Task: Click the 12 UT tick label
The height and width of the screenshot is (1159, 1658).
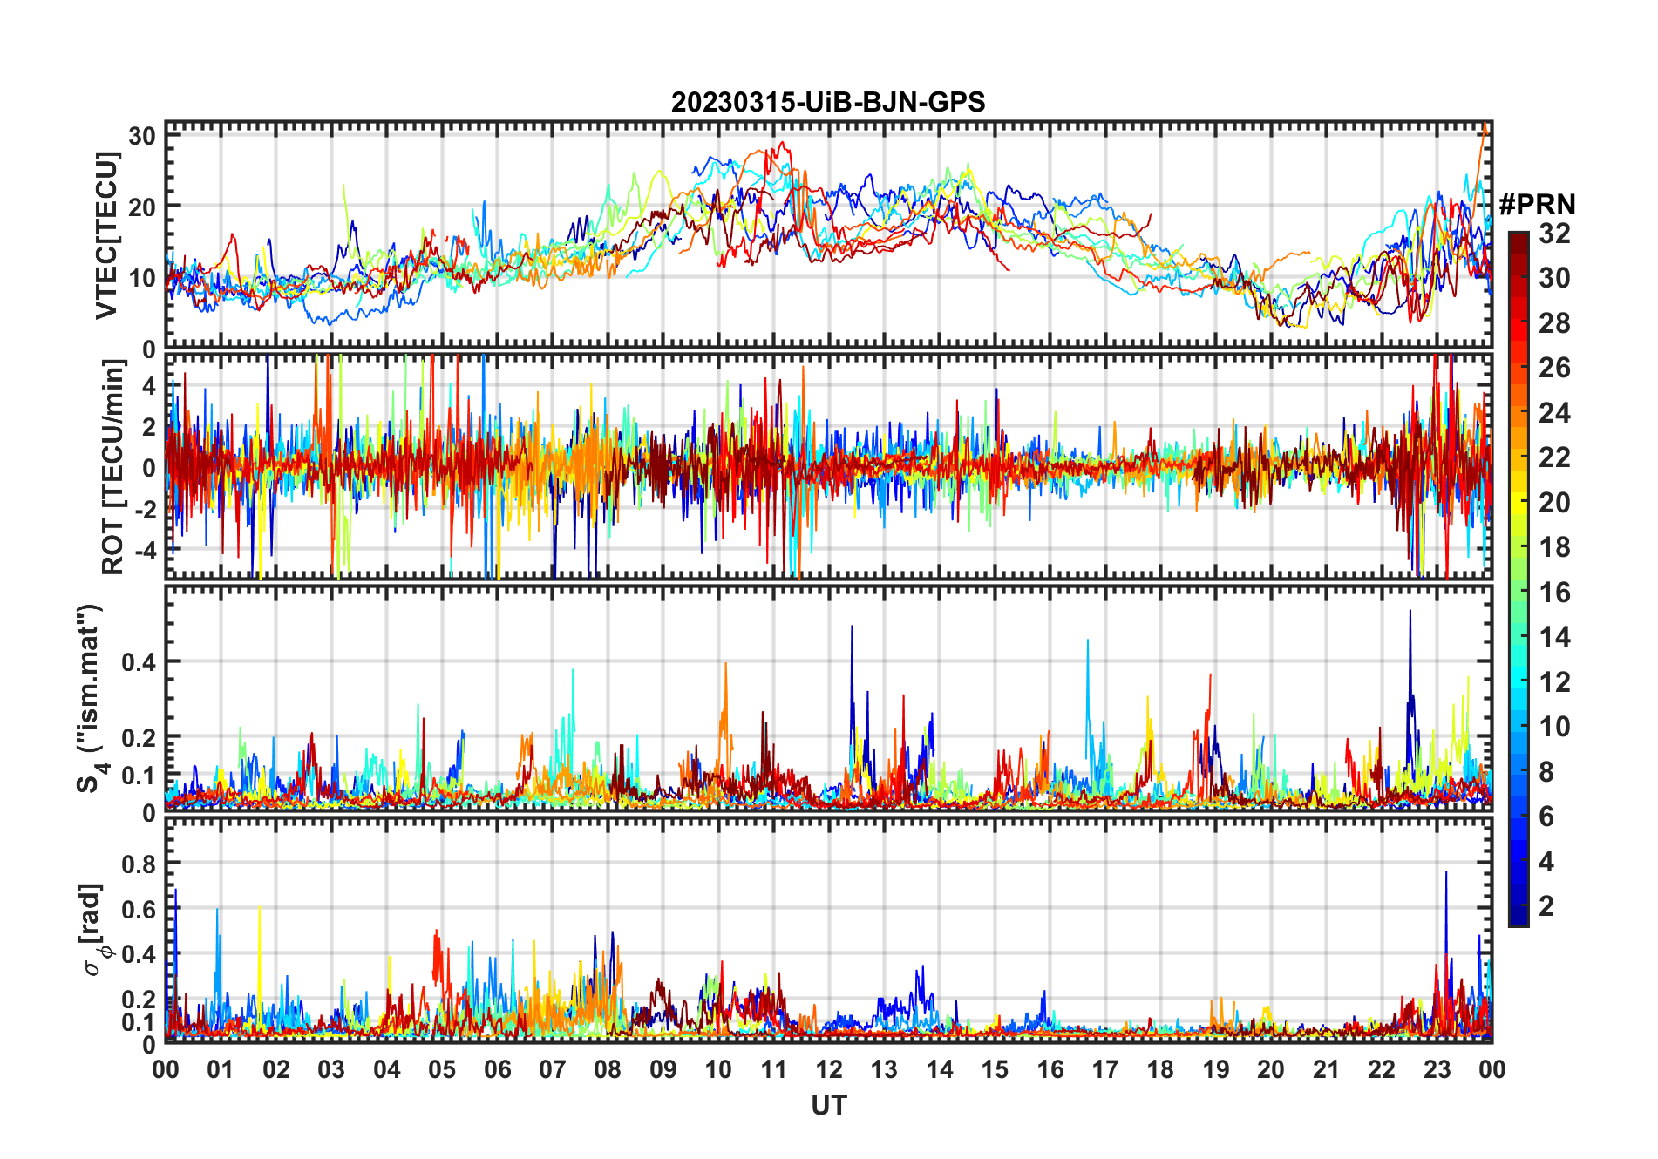Action: (x=829, y=1069)
